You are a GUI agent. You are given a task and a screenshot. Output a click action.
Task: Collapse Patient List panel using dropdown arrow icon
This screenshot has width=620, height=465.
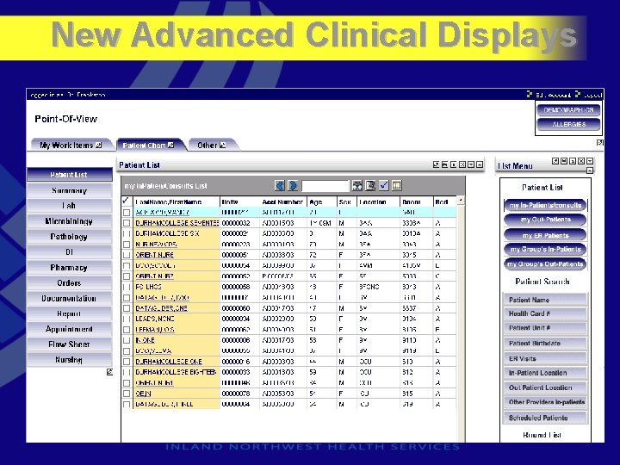(x=471, y=164)
